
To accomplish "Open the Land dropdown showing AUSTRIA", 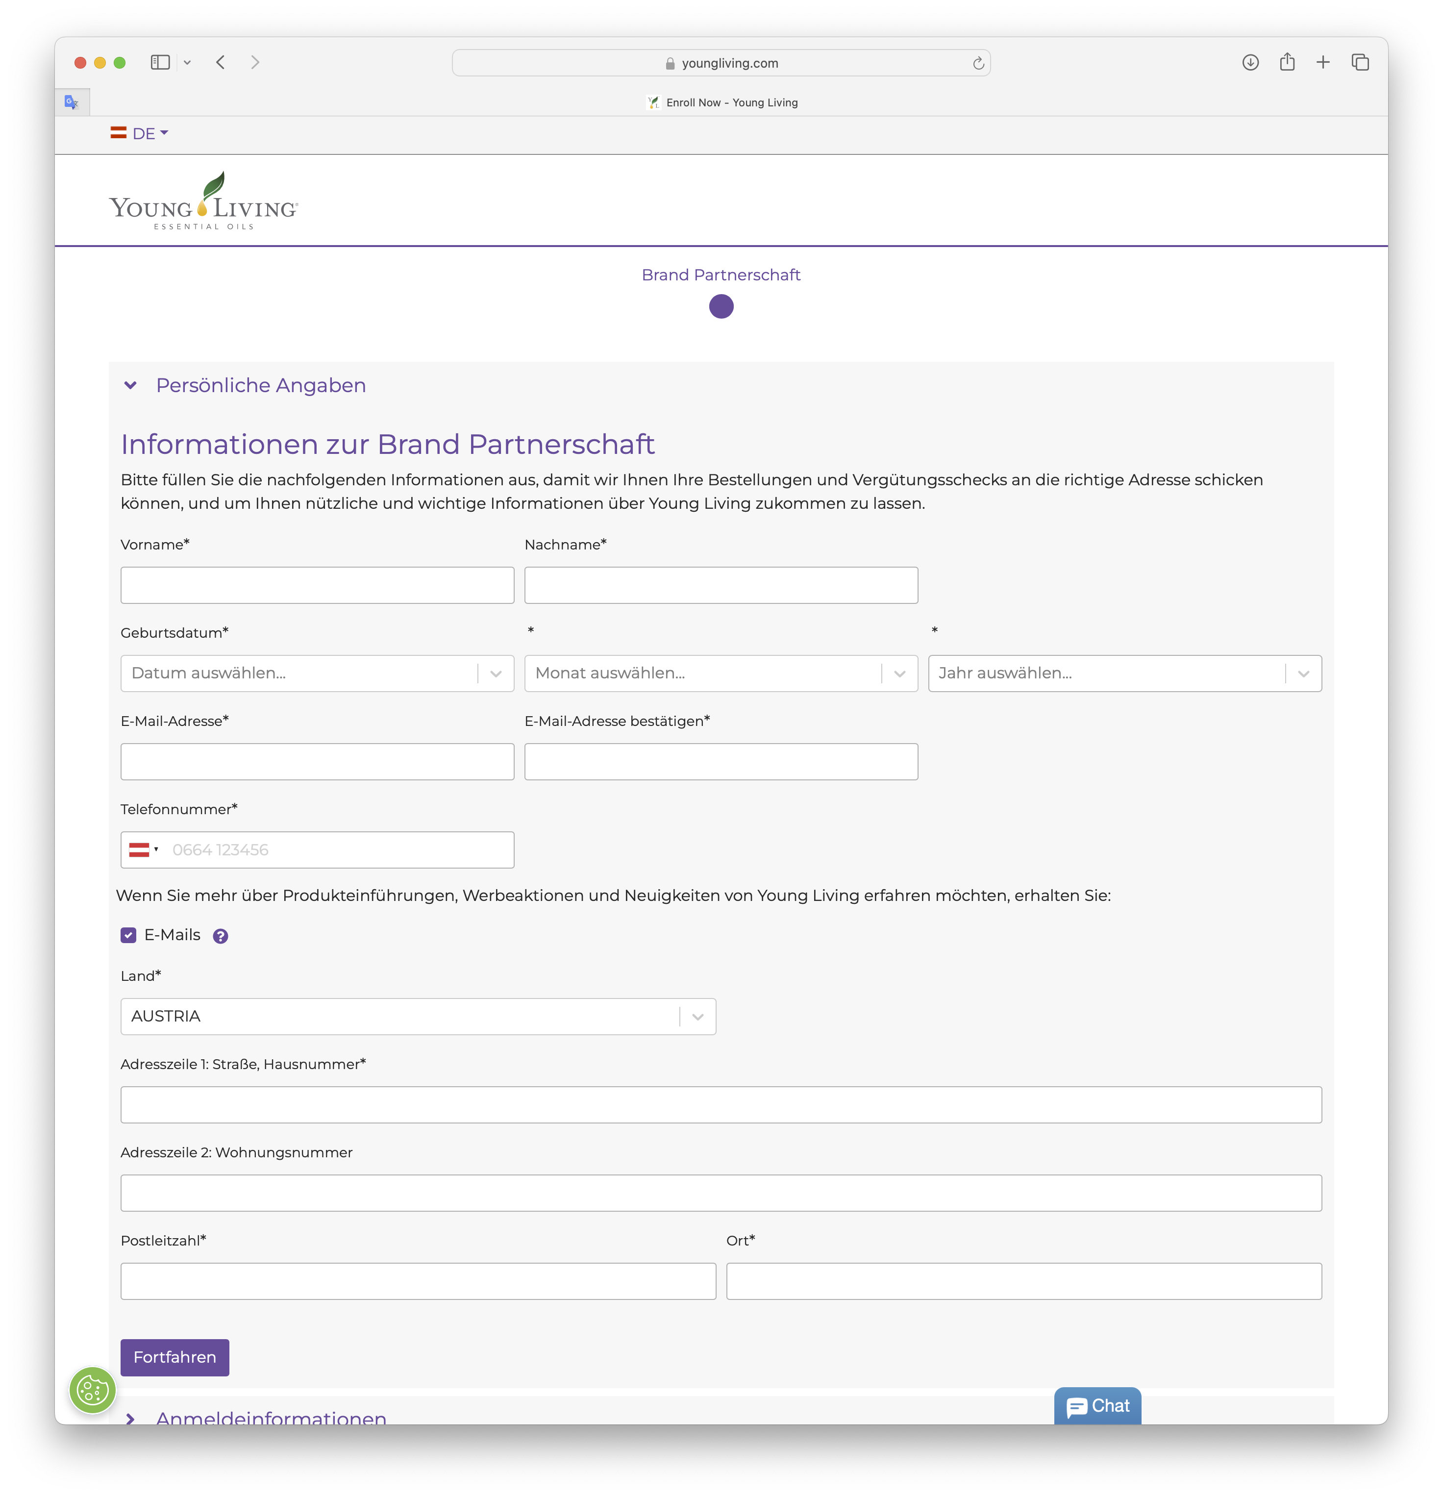I will (x=418, y=1017).
